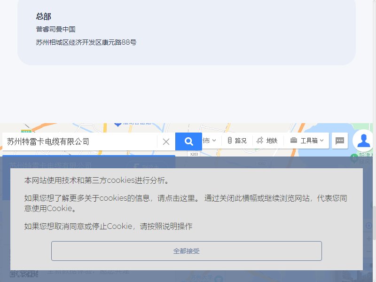Viewport: 376px width, 282px height.
Task: Expand the 工具箱 toolbox dropdown
Action: (x=307, y=141)
